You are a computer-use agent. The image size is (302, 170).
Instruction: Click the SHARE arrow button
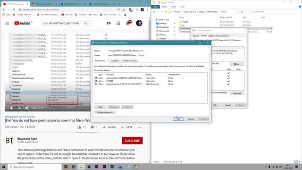[109, 127]
